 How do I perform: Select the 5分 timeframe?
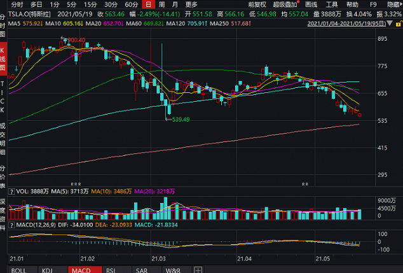tap(72, 4)
